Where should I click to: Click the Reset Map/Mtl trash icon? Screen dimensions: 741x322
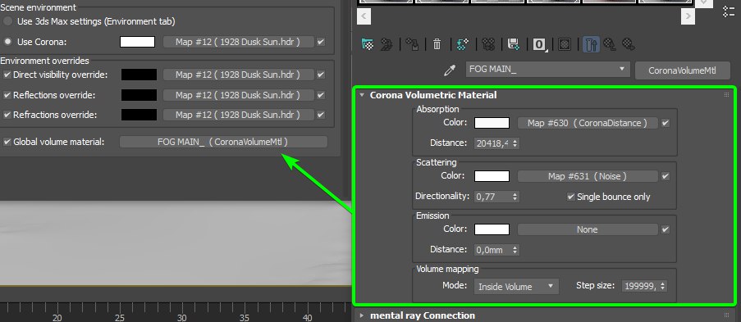[437, 44]
